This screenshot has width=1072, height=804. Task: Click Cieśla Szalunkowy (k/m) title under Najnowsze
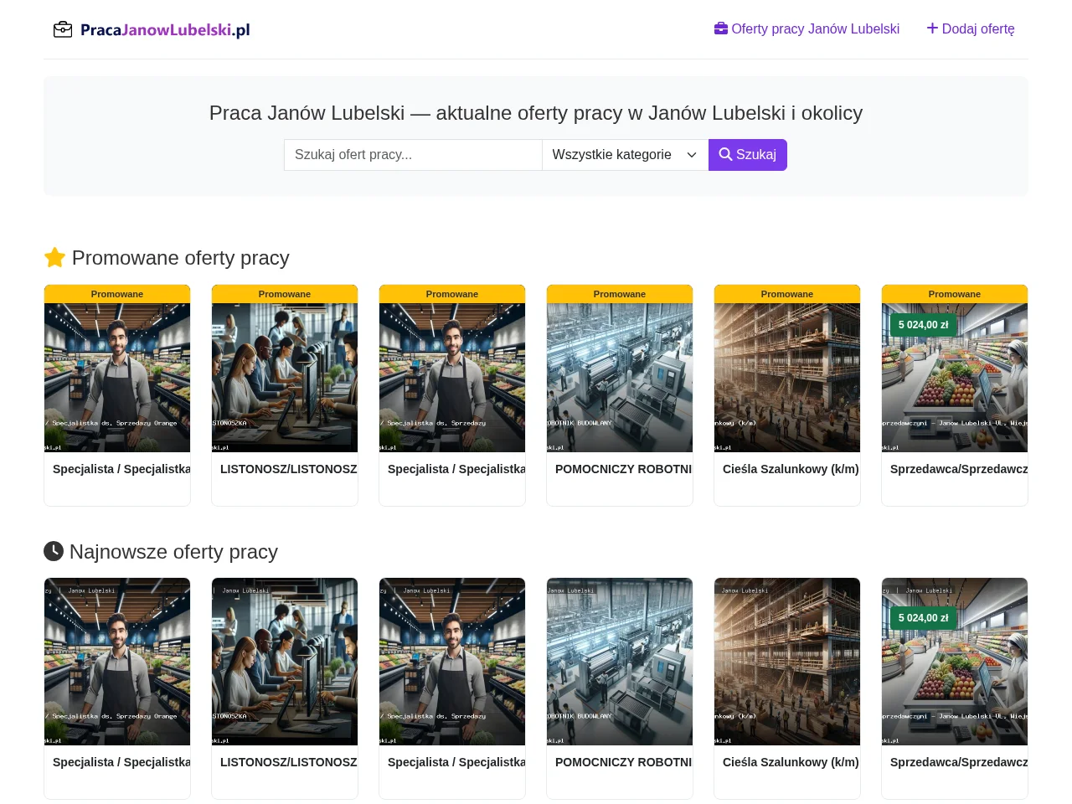tap(791, 762)
